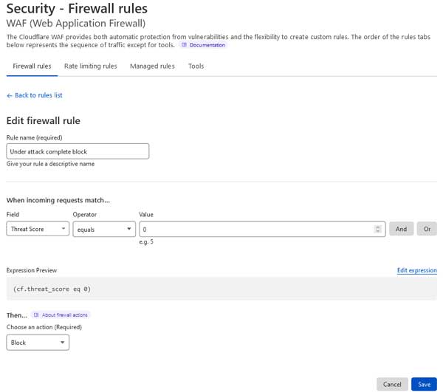The height and width of the screenshot is (392, 443).
Task: Go back to rules list
Action: [x=35, y=95]
